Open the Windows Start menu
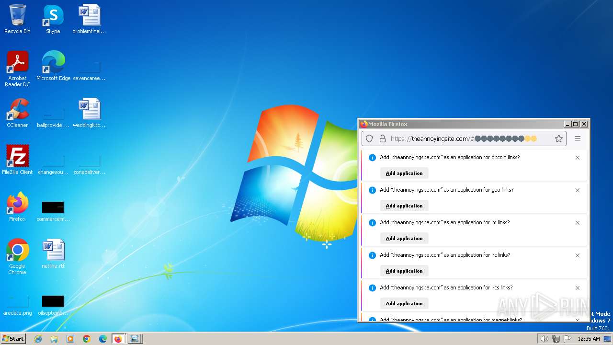The image size is (613, 345). (x=13, y=339)
